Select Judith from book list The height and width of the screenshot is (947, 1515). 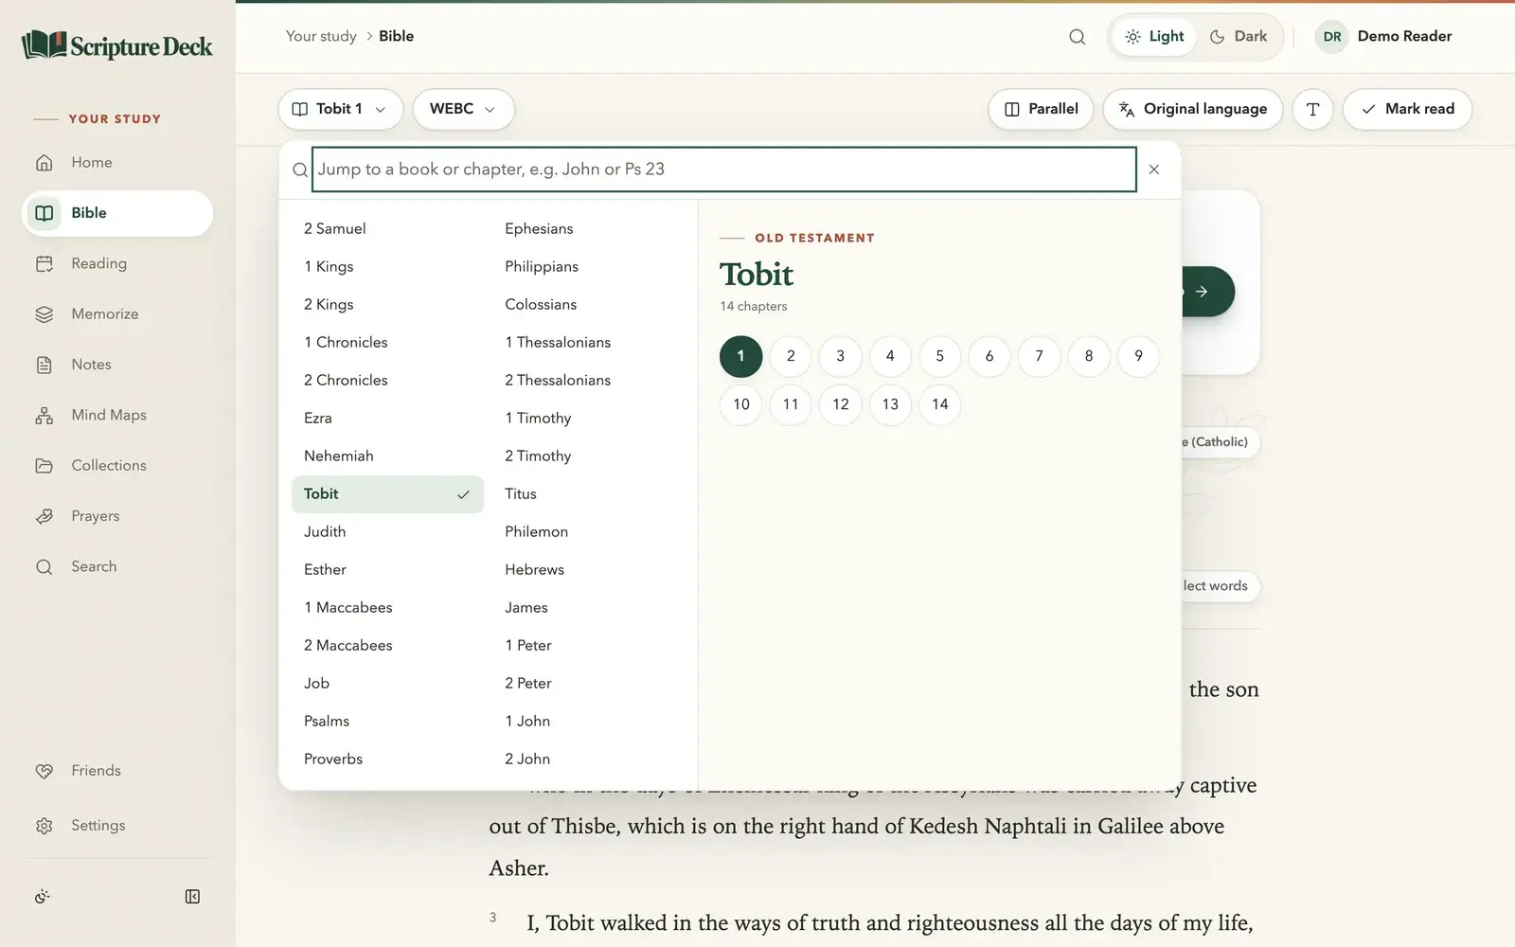(387, 532)
